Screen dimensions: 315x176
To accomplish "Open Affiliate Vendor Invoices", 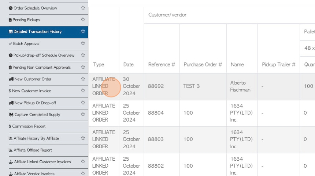I will (34, 174).
